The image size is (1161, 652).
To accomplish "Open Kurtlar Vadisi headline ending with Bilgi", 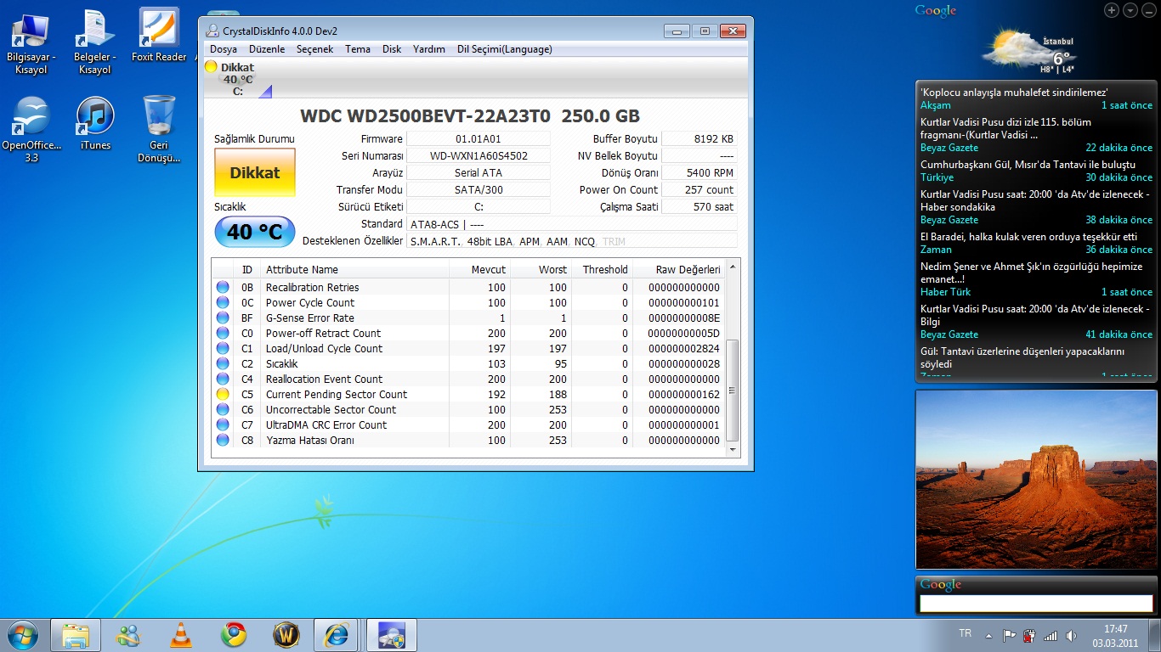I will click(x=1035, y=315).
